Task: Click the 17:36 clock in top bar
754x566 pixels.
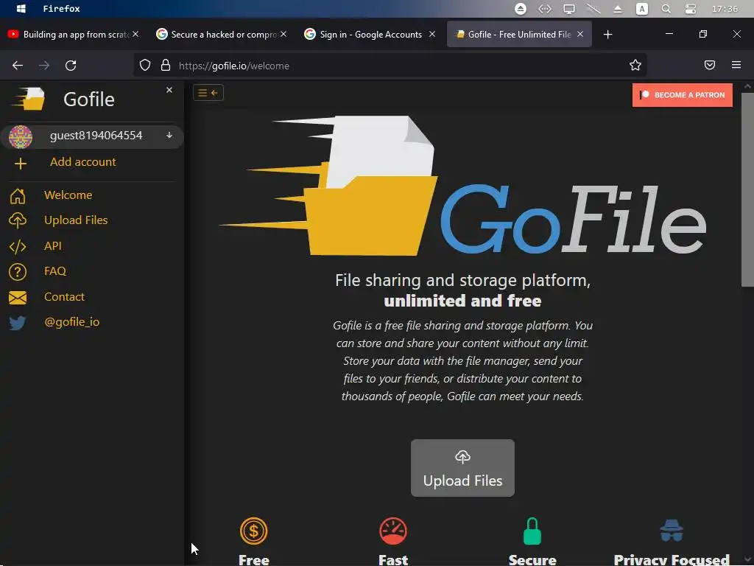Action: (x=725, y=9)
